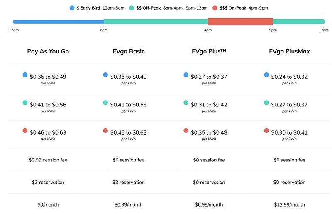Click red dot beside Pay As You Go $0.46 rate

pos(25,131)
